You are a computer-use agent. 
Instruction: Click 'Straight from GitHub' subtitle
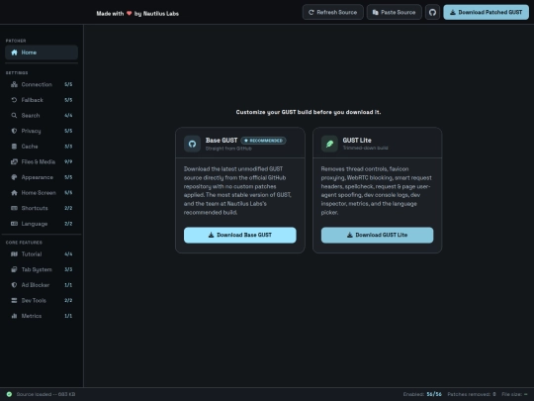(228, 149)
